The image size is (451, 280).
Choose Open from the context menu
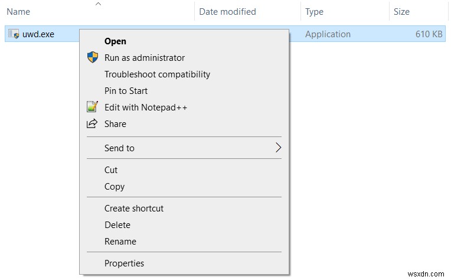click(115, 41)
